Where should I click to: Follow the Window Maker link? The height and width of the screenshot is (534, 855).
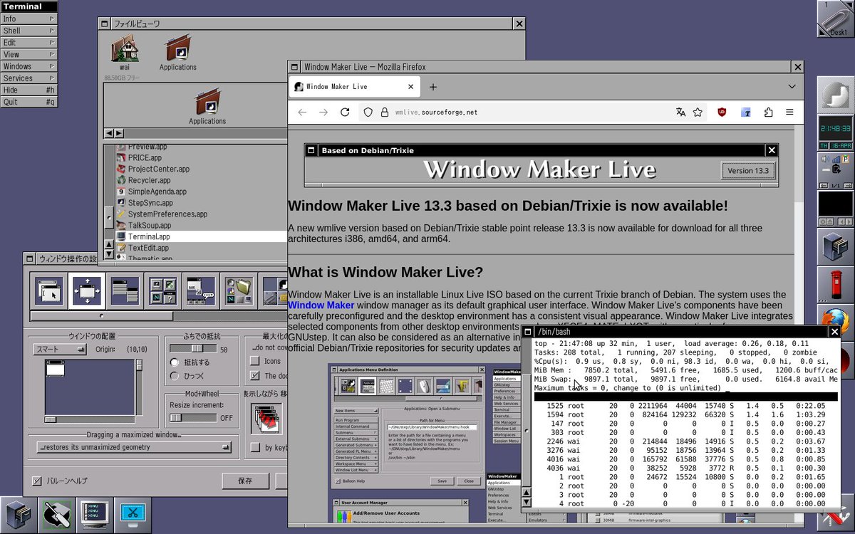point(321,305)
